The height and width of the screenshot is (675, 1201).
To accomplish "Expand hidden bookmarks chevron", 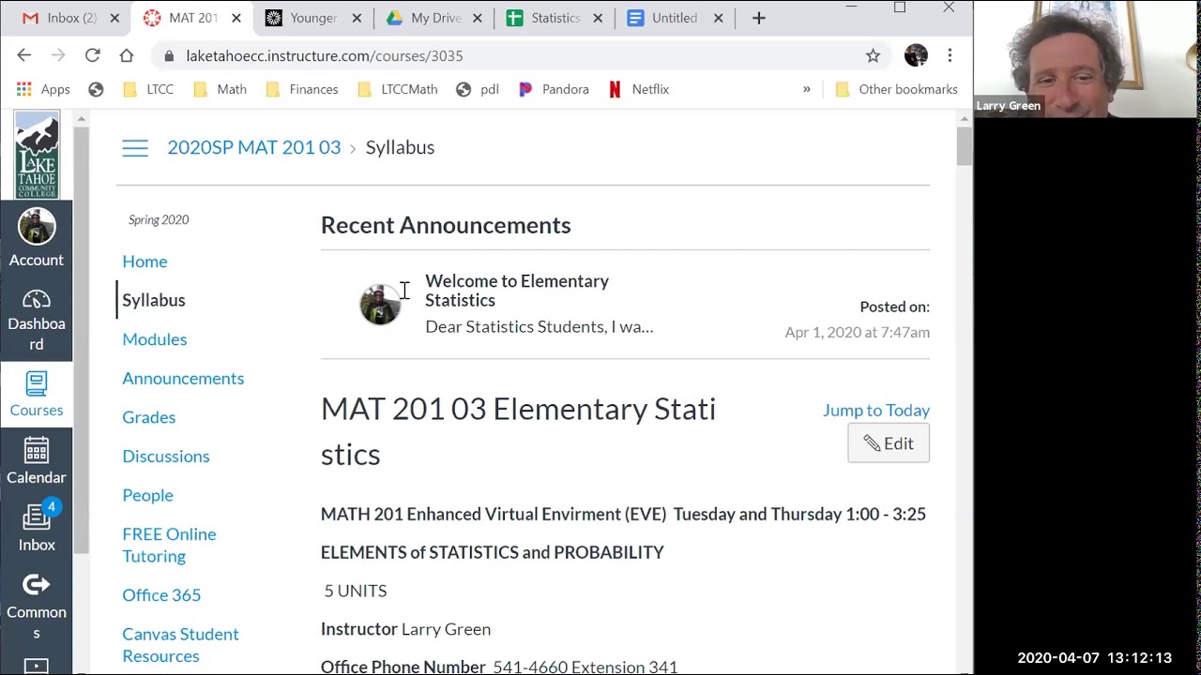I will click(806, 89).
